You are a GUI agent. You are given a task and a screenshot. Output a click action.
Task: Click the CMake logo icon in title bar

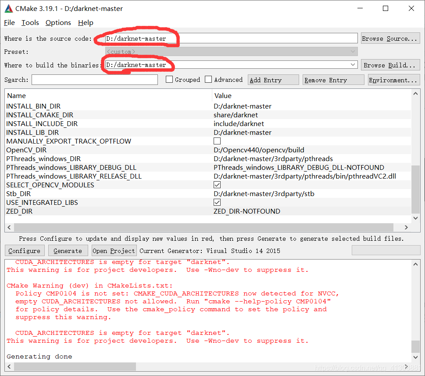click(9, 9)
